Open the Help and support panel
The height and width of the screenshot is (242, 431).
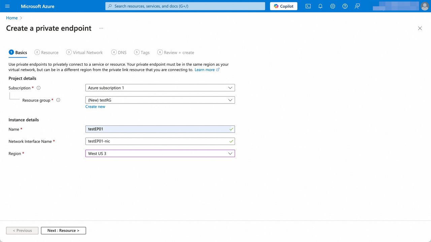(345, 6)
